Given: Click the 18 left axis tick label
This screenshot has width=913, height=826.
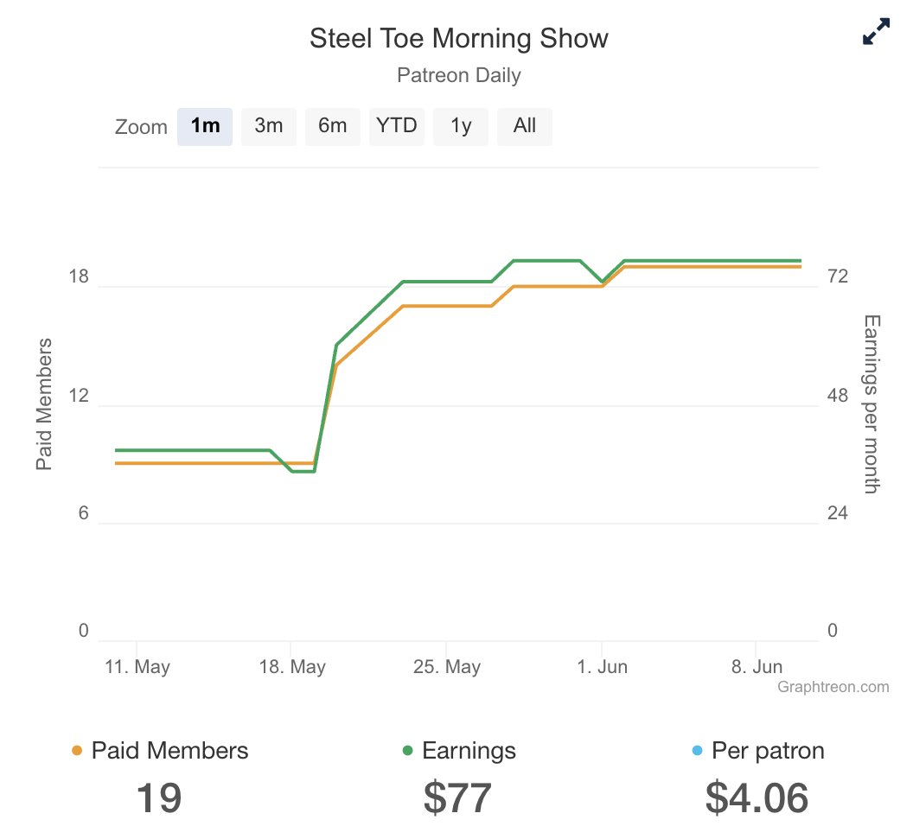Looking at the screenshot, I should 79,276.
